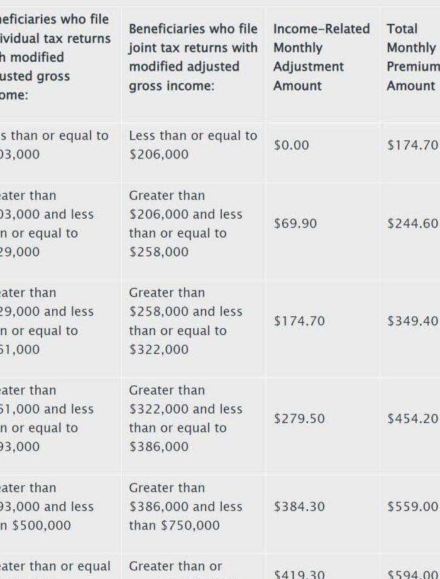Click the $69.90 adjustment amount
This screenshot has width=440, height=579.
tap(295, 224)
